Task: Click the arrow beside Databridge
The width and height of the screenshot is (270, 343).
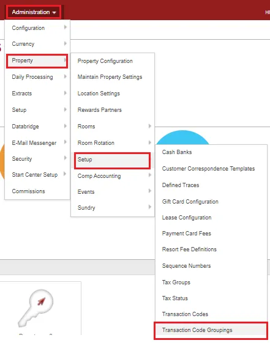Action: pos(66,126)
